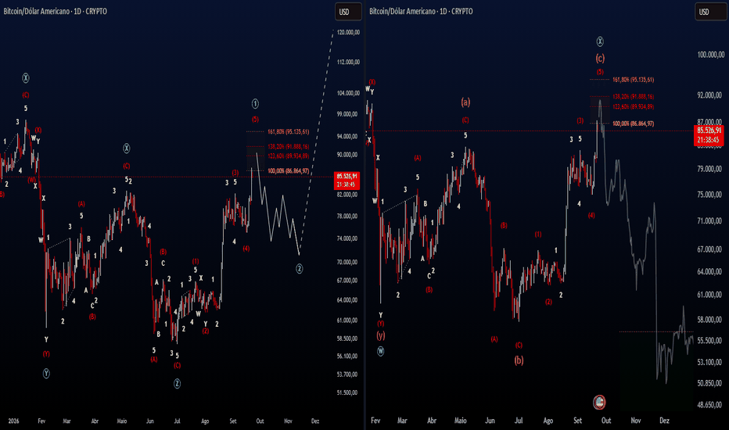Screen dimensions: 729x430
Task: Open USD currency selector on left chart
Action: [x=348, y=12]
